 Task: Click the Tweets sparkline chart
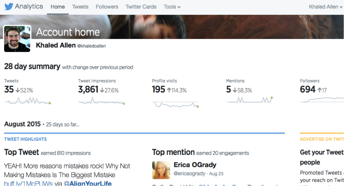point(28,101)
